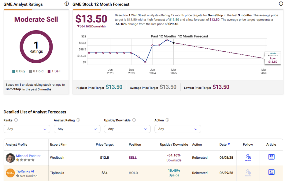Click the Follow icon for TipRanks AI

coord(248,173)
